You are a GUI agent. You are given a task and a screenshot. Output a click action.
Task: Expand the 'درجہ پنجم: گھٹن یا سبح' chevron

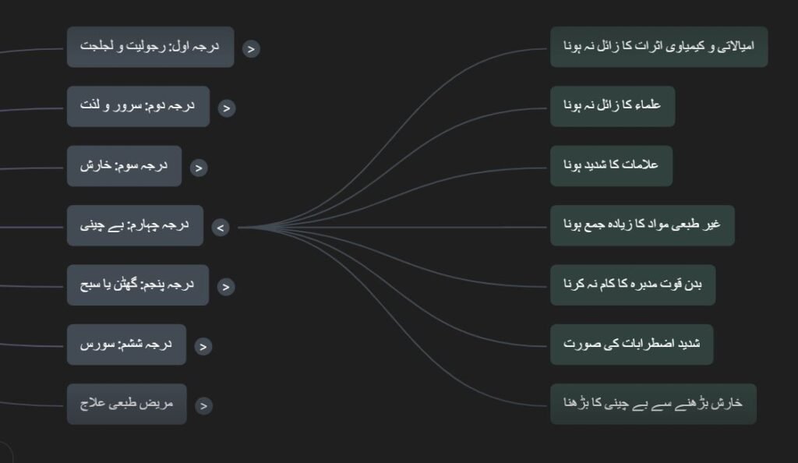tap(226, 286)
